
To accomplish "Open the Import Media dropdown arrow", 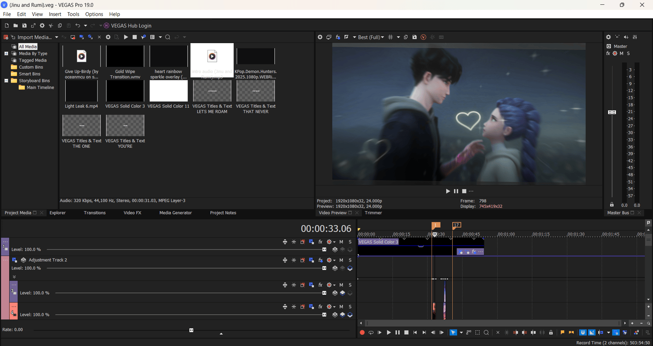I will coord(57,37).
